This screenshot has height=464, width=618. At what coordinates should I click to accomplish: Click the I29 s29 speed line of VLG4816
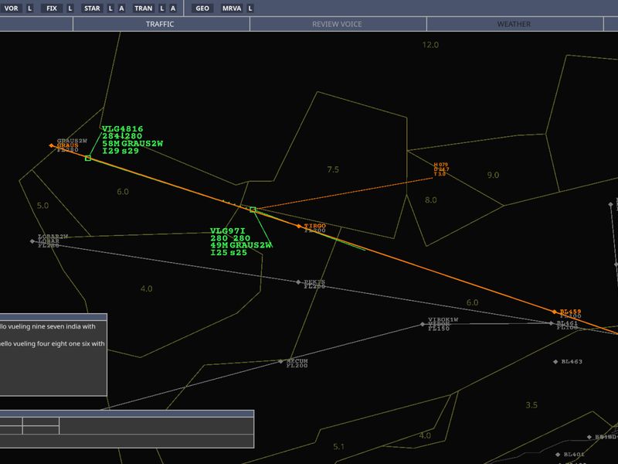pyautogui.click(x=121, y=151)
